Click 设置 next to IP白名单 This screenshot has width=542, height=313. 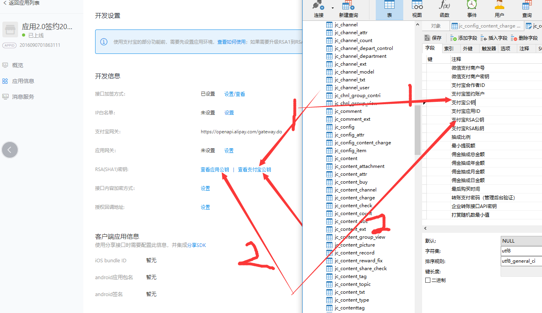229,113
